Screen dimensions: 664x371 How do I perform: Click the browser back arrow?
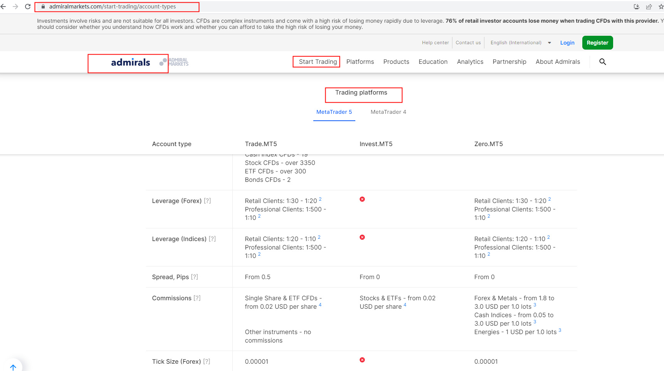click(x=3, y=7)
